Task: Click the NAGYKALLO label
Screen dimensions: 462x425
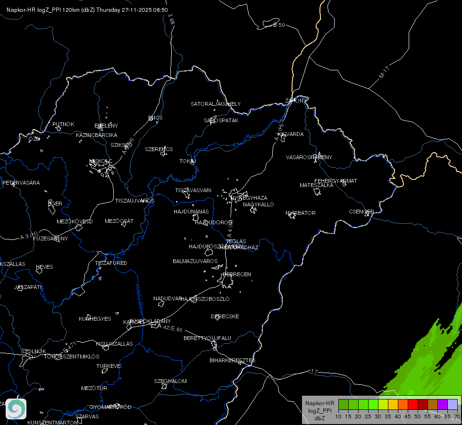Action: tap(259, 204)
